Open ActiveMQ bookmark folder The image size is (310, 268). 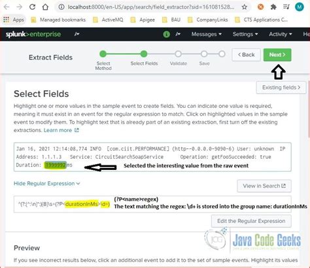pos(108,20)
